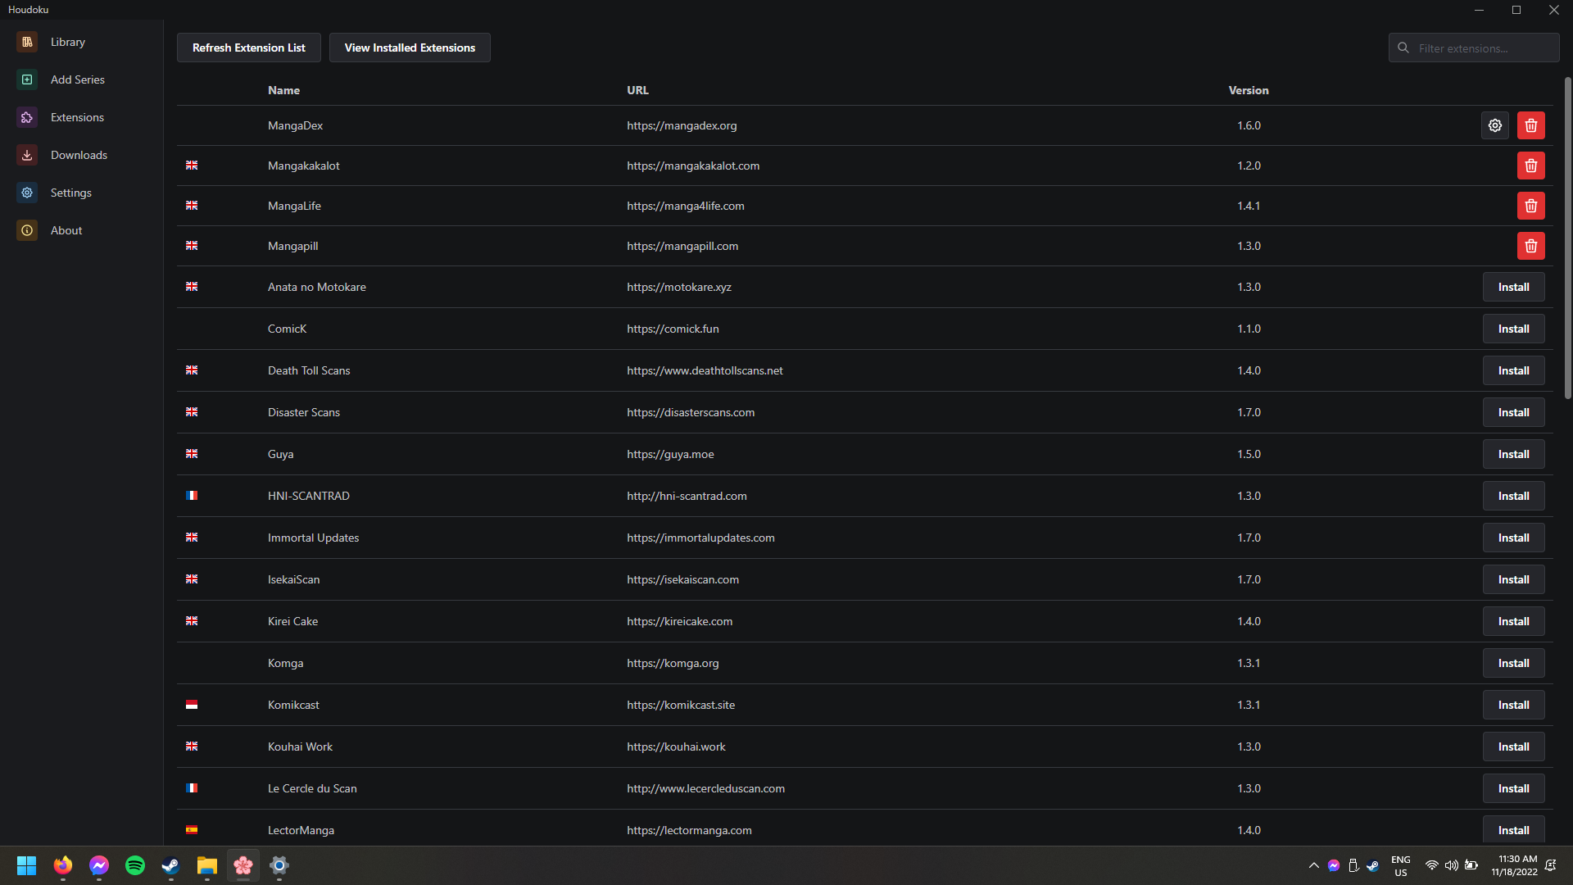Click Refresh Extension List button
Screen dimensions: 1573x885
(248, 48)
